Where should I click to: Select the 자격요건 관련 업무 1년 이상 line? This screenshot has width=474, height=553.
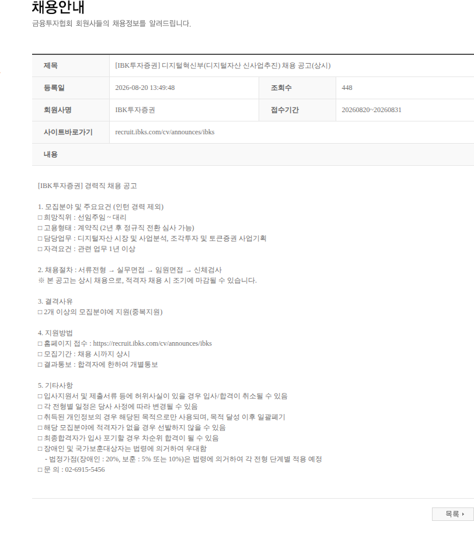pyautogui.click(x=86, y=249)
